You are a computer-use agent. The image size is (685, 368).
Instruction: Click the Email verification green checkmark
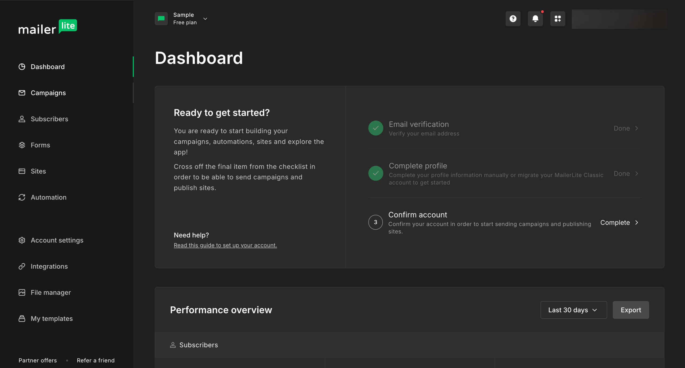tap(376, 128)
